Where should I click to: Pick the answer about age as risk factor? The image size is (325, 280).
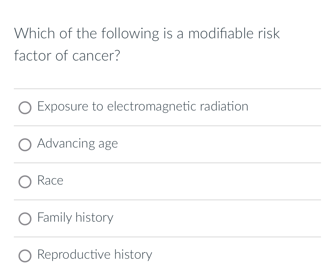[77, 144]
